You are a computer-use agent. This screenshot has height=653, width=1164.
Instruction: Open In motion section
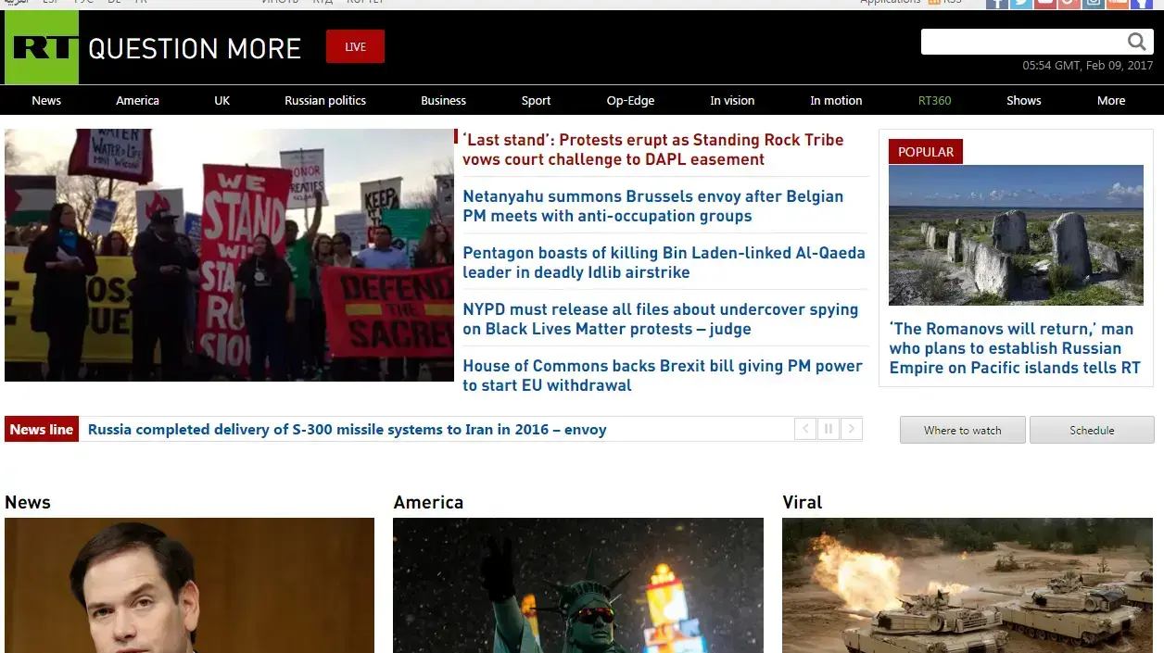click(x=836, y=100)
